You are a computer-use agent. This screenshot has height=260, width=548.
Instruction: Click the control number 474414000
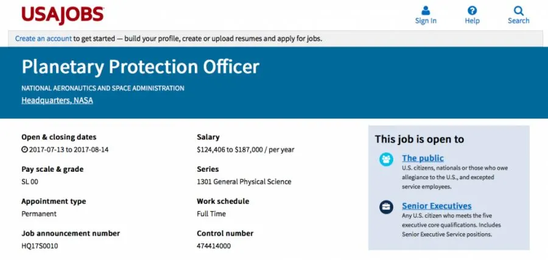coord(214,246)
